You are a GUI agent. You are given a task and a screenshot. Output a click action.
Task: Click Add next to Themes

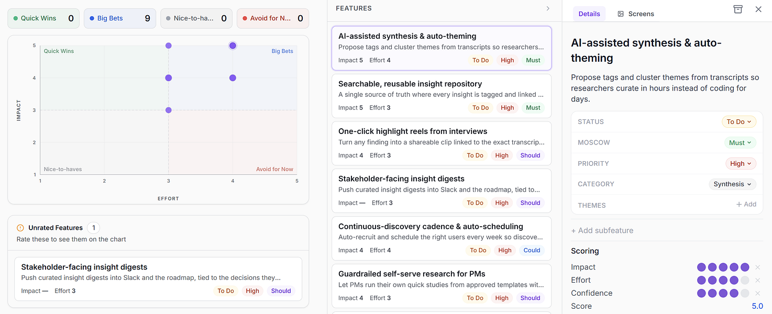[746, 205]
